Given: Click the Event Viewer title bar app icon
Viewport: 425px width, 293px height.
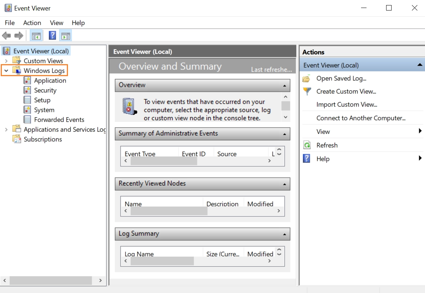Looking at the screenshot, I should point(8,8).
